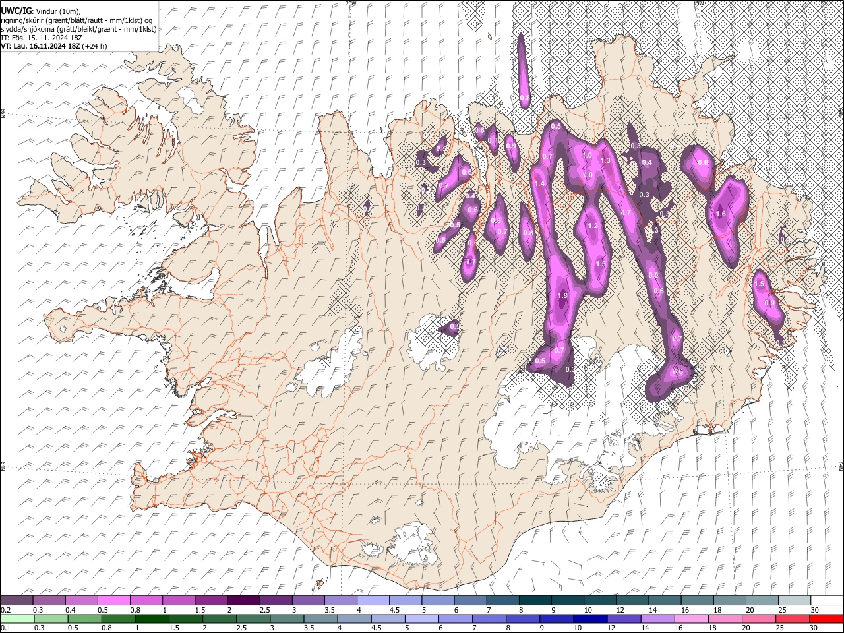Screen dimensions: 844x633
Task: Click the 1.3 snowfall value on the map
Action: point(606,160)
